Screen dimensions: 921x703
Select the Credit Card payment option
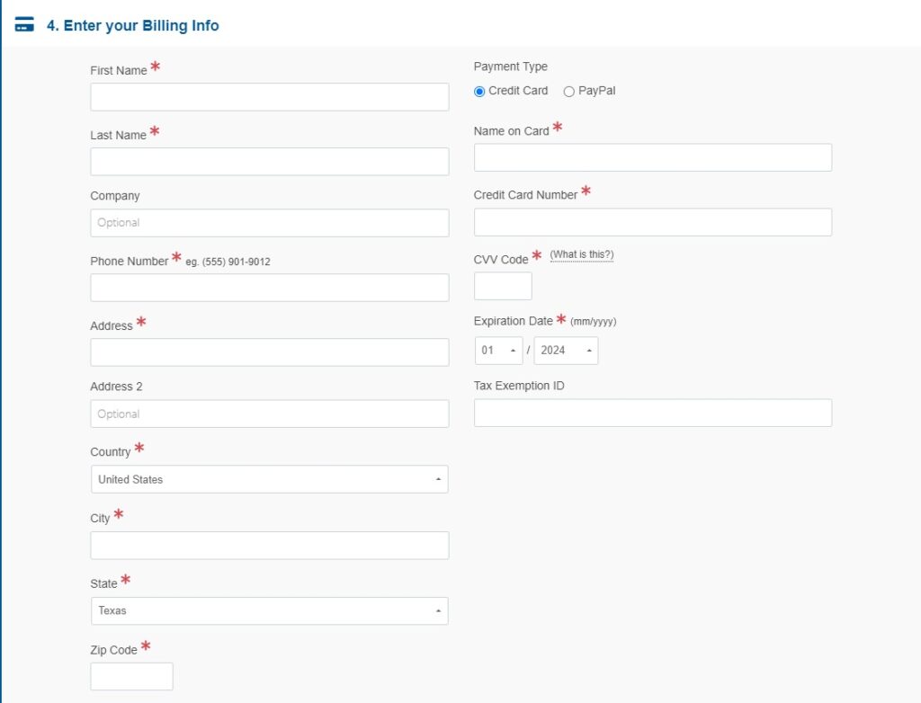479,92
